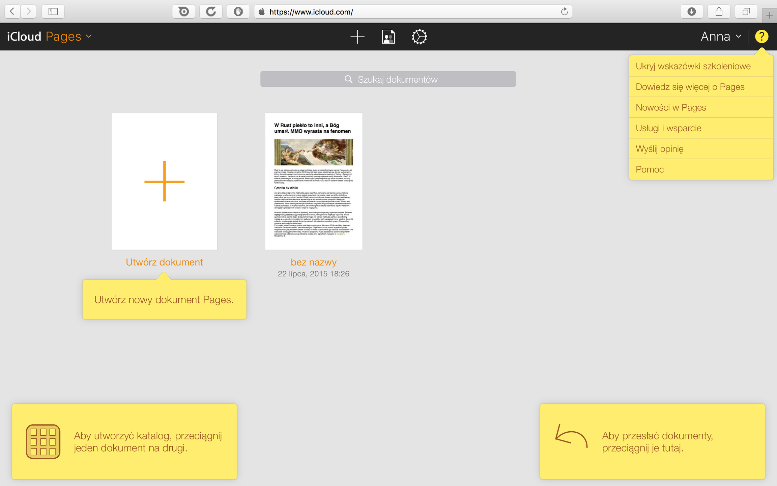The height and width of the screenshot is (486, 777).
Task: Click the circular-arrow extension icon left of address bar
Action: tap(211, 11)
